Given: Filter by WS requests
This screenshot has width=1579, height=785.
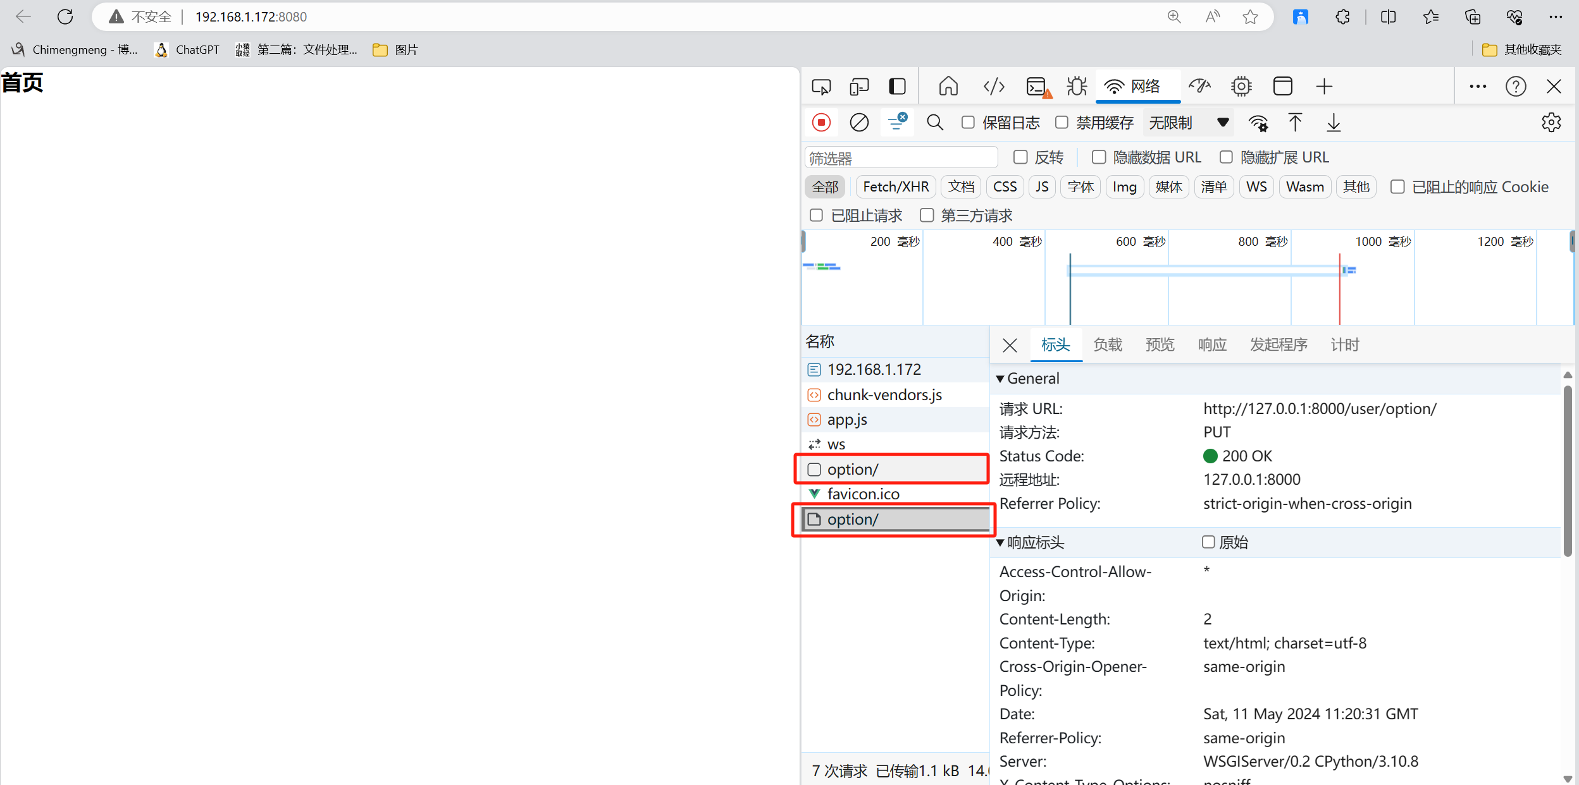Looking at the screenshot, I should 1256,186.
